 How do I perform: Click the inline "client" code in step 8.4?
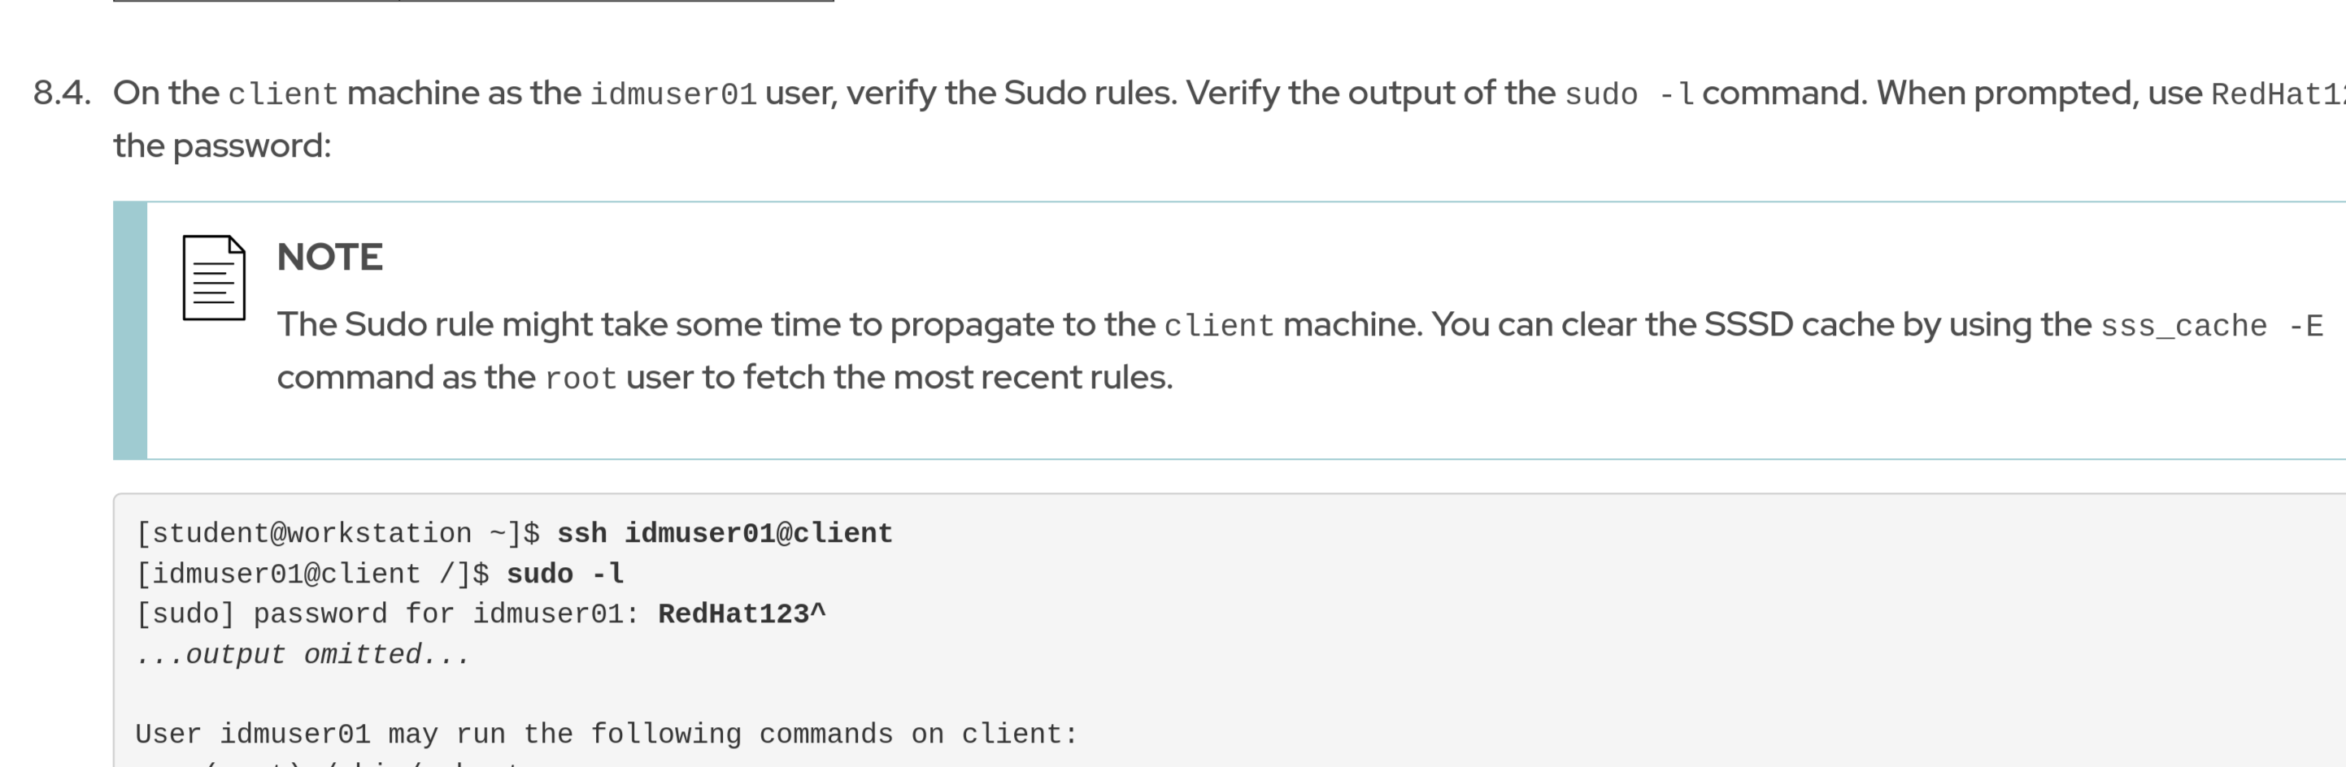(x=282, y=93)
